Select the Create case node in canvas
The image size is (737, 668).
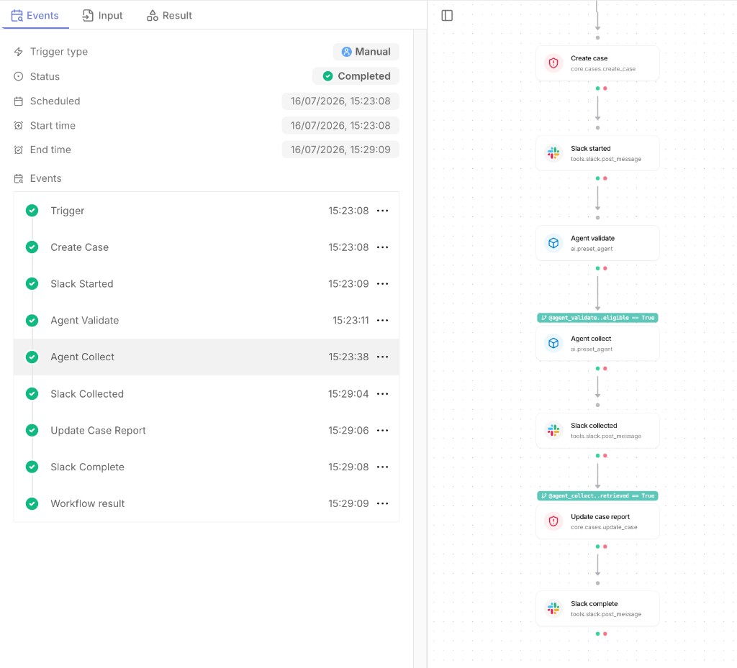pos(597,63)
